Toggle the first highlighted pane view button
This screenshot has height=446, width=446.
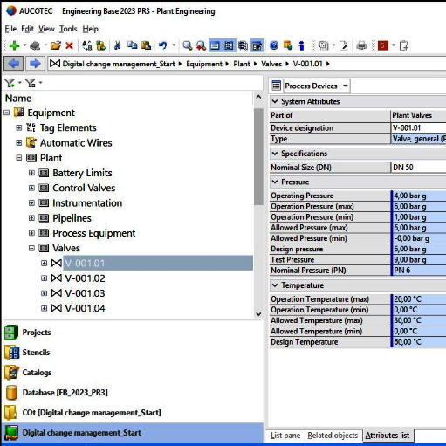[x=215, y=45]
